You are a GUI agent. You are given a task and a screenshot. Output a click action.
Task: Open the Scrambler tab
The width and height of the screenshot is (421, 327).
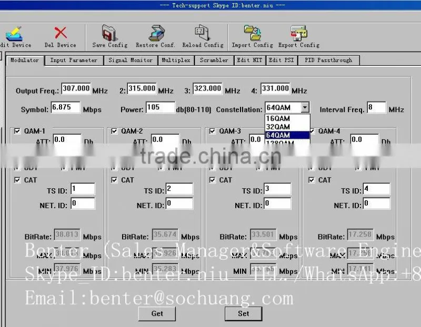tap(214, 60)
